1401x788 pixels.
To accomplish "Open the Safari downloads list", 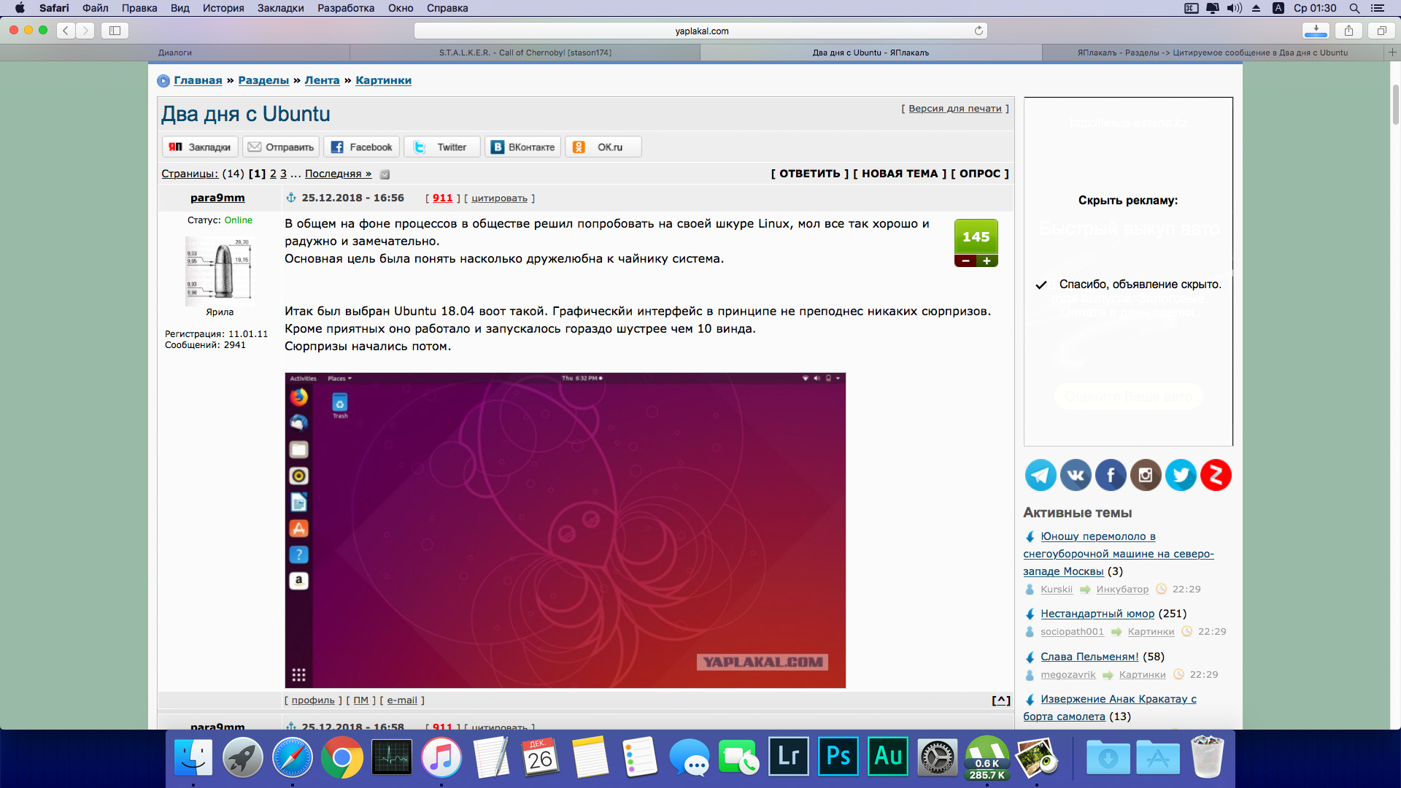I will [1316, 31].
